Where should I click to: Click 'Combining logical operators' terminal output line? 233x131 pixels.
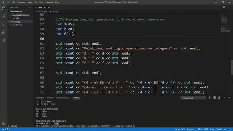coord(51,121)
